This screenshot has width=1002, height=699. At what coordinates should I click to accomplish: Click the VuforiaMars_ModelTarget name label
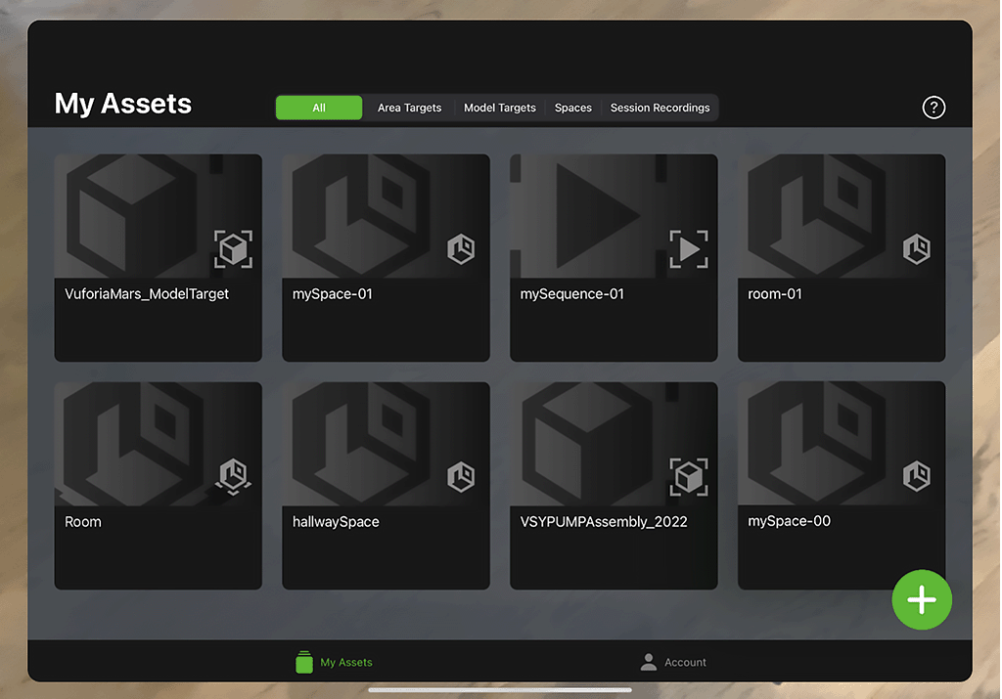pyautogui.click(x=147, y=294)
